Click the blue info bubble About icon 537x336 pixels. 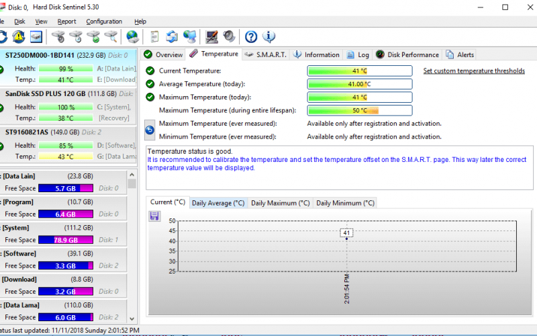[269, 37]
